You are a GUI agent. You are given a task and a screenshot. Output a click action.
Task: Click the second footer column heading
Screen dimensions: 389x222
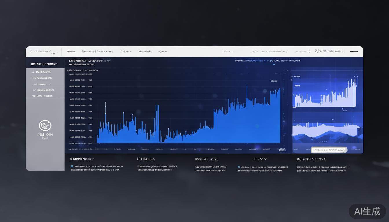point(146,159)
